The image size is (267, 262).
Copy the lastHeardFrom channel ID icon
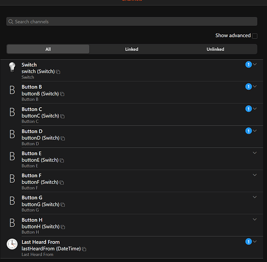[x=84, y=249]
